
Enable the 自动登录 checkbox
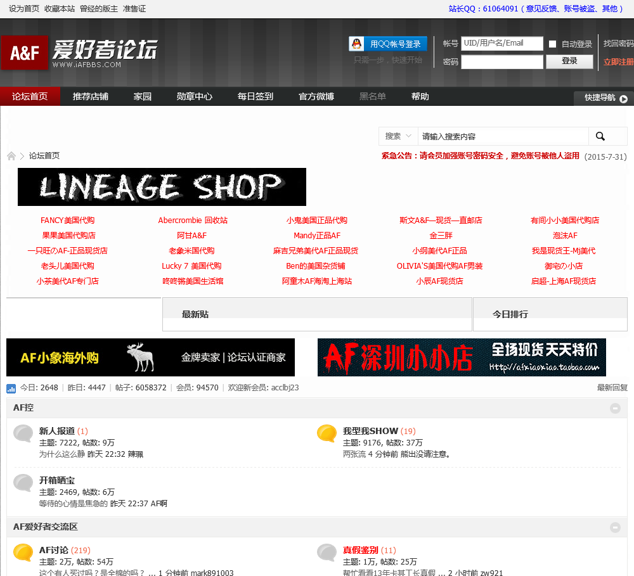click(x=552, y=44)
